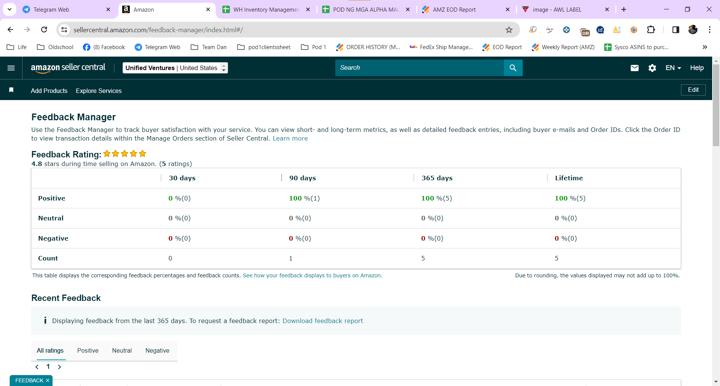Click the browser address bar URL
This screenshot has width=720, height=386.
[158, 30]
